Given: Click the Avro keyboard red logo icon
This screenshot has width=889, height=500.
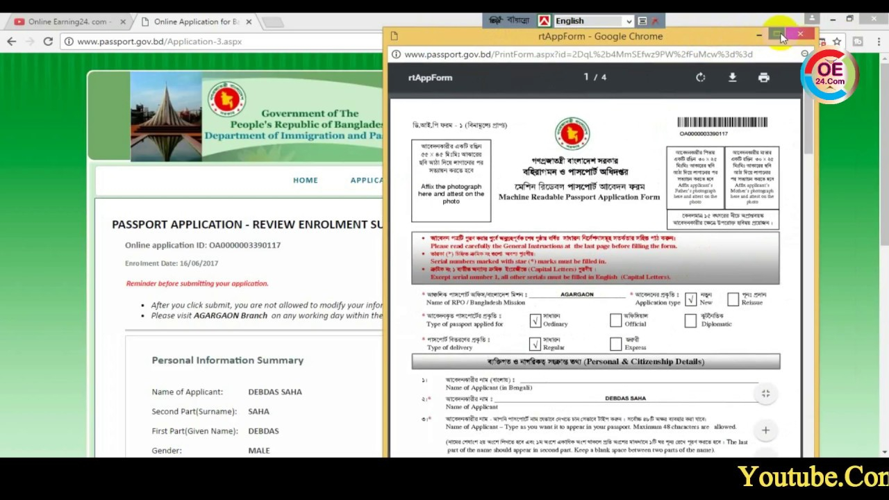Looking at the screenshot, I should pyautogui.click(x=545, y=21).
